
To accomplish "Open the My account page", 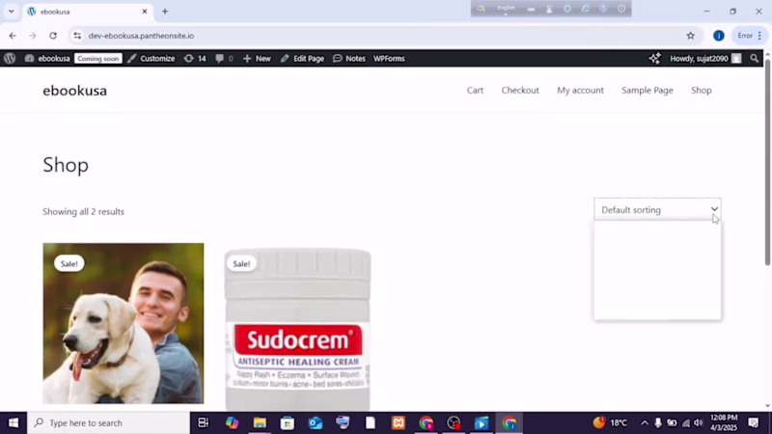I will pos(580,90).
